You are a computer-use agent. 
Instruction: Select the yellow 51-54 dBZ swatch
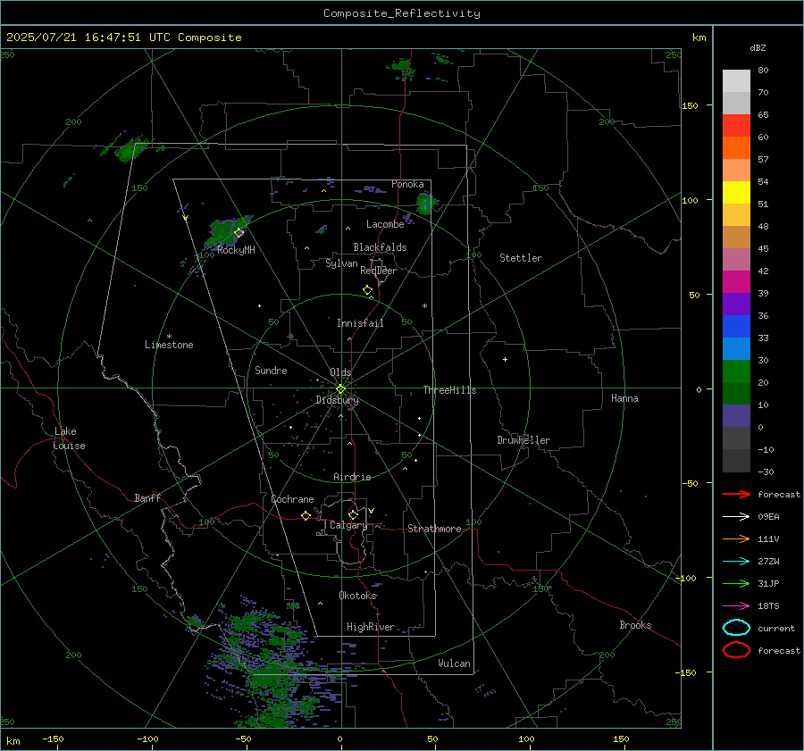click(736, 193)
